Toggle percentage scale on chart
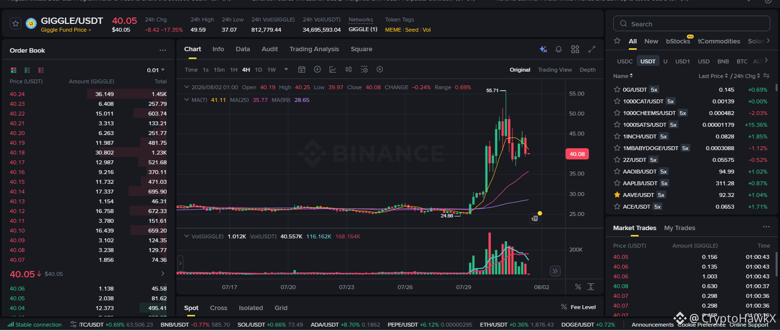The height and width of the screenshot is (331, 780). click(x=578, y=287)
